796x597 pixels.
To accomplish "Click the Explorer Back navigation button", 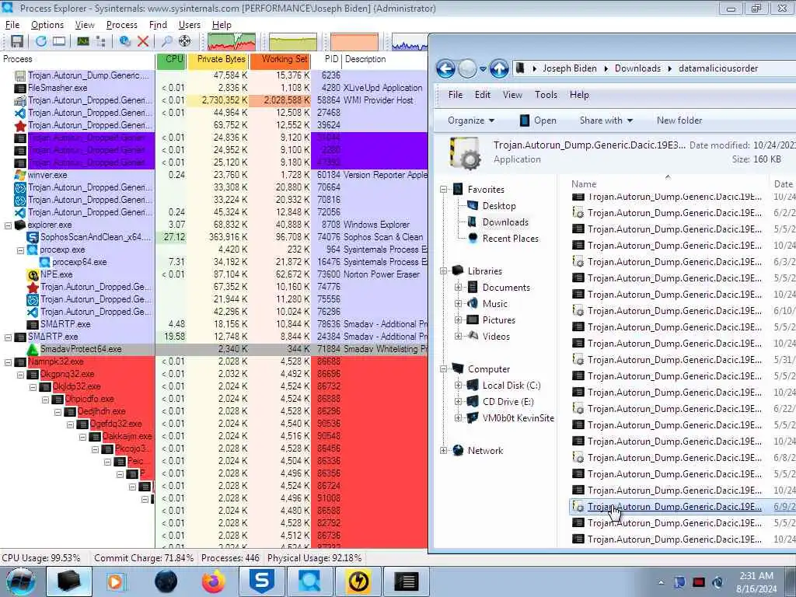I will click(445, 68).
